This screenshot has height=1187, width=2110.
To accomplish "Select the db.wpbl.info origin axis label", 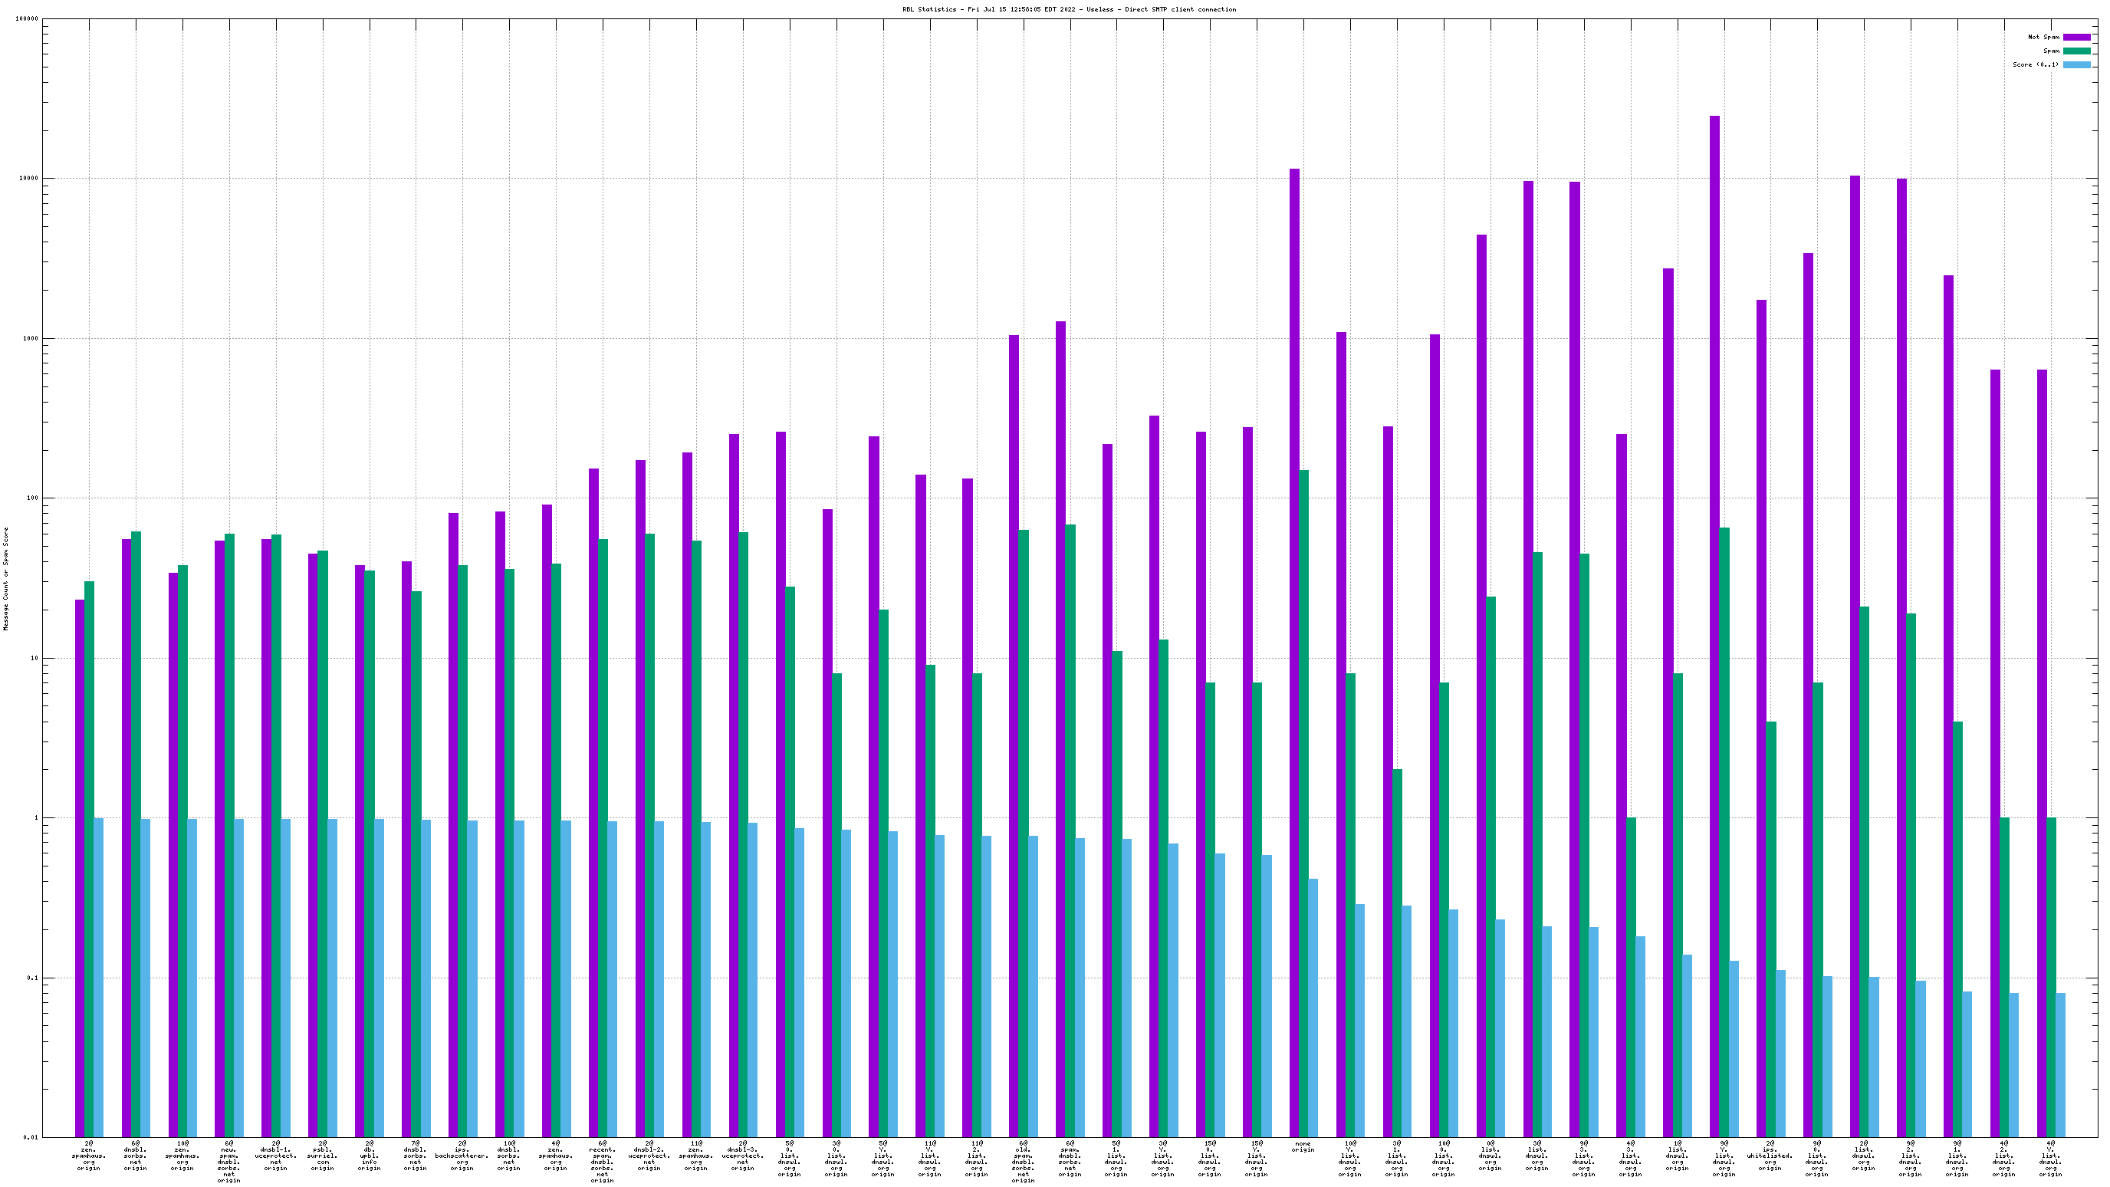I will pos(370,1155).
